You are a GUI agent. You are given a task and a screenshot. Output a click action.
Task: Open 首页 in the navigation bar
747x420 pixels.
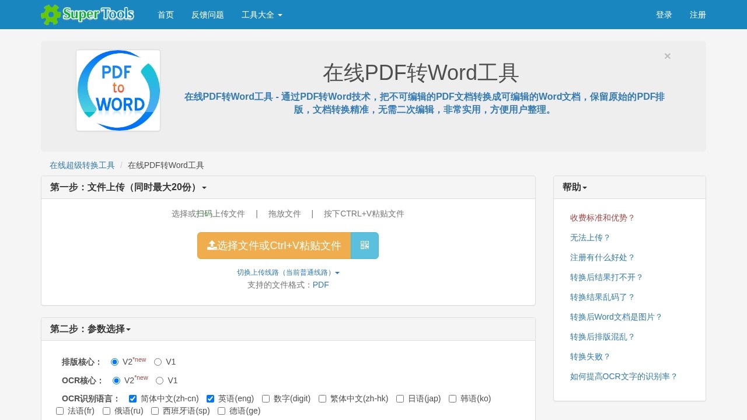click(166, 15)
